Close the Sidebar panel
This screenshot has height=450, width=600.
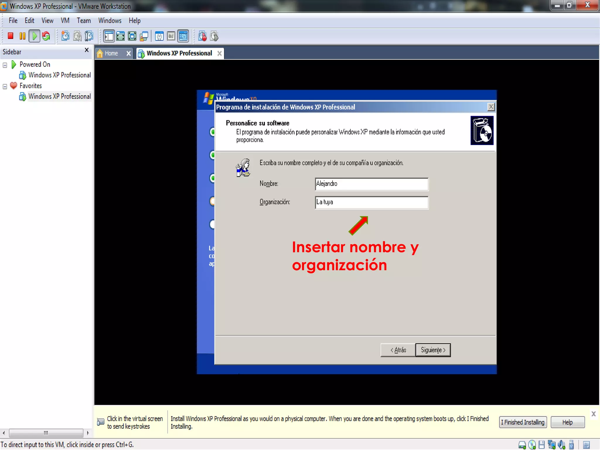87,50
